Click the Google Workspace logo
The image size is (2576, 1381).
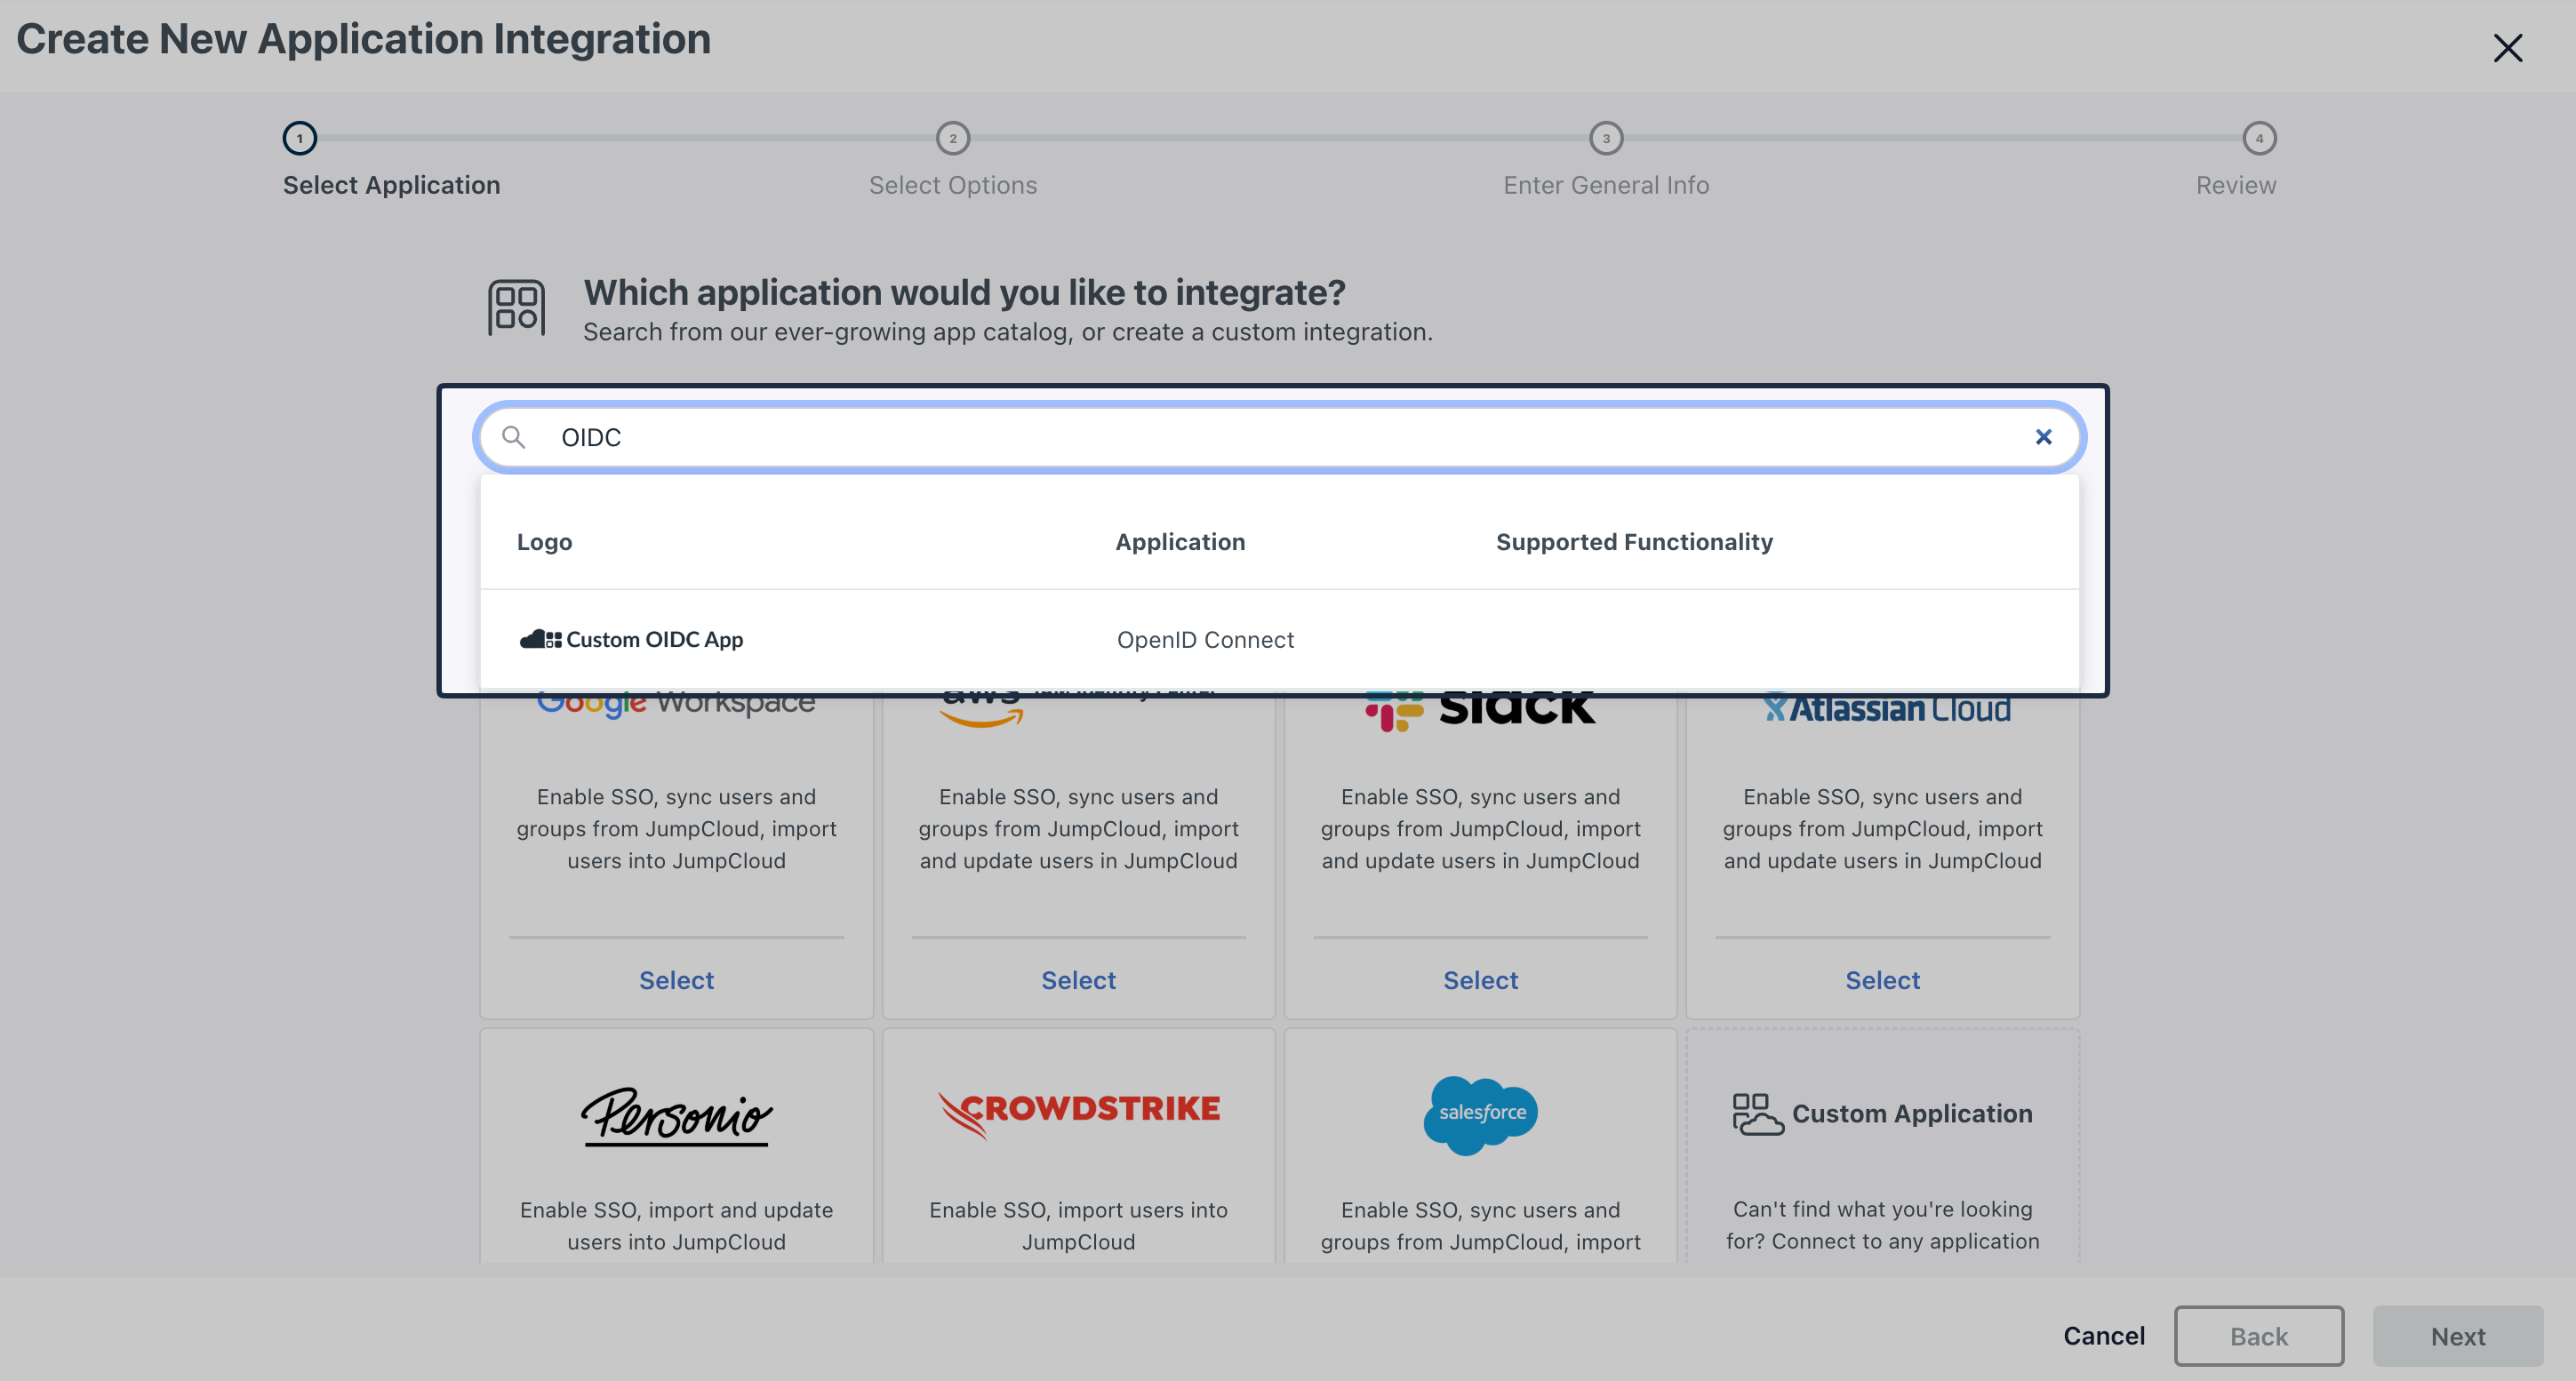pos(676,703)
